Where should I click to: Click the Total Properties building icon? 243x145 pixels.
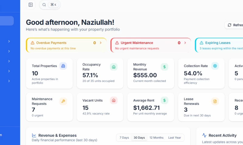point(63,66)
